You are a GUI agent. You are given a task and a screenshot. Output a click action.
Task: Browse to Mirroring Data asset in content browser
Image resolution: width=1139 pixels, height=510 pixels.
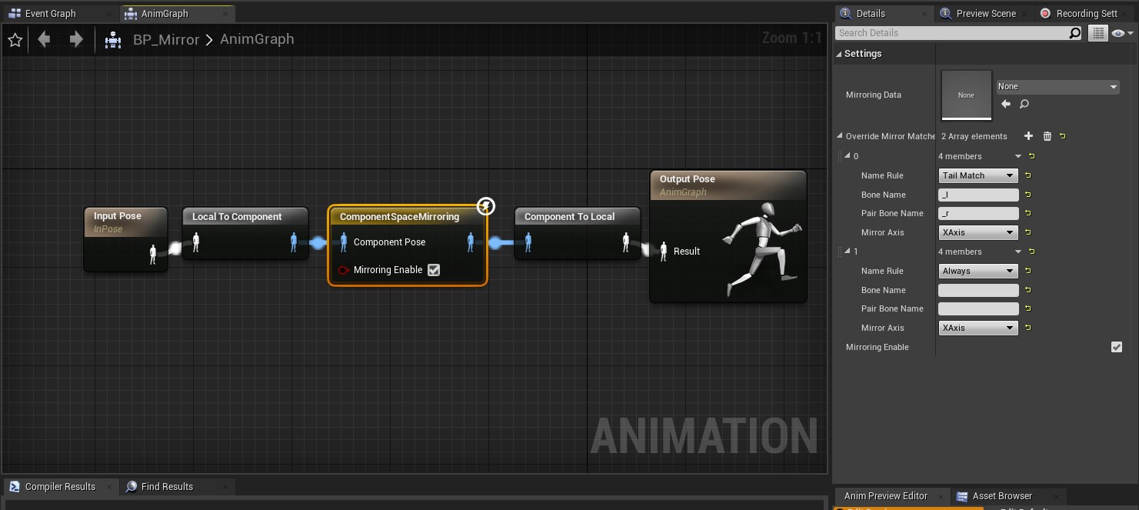[1024, 104]
